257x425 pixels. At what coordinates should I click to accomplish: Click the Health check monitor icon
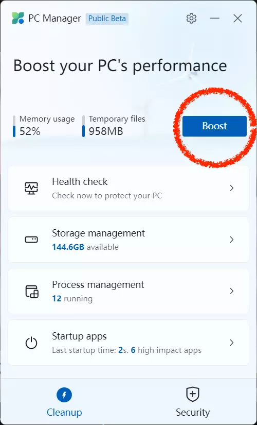pyautogui.click(x=31, y=188)
